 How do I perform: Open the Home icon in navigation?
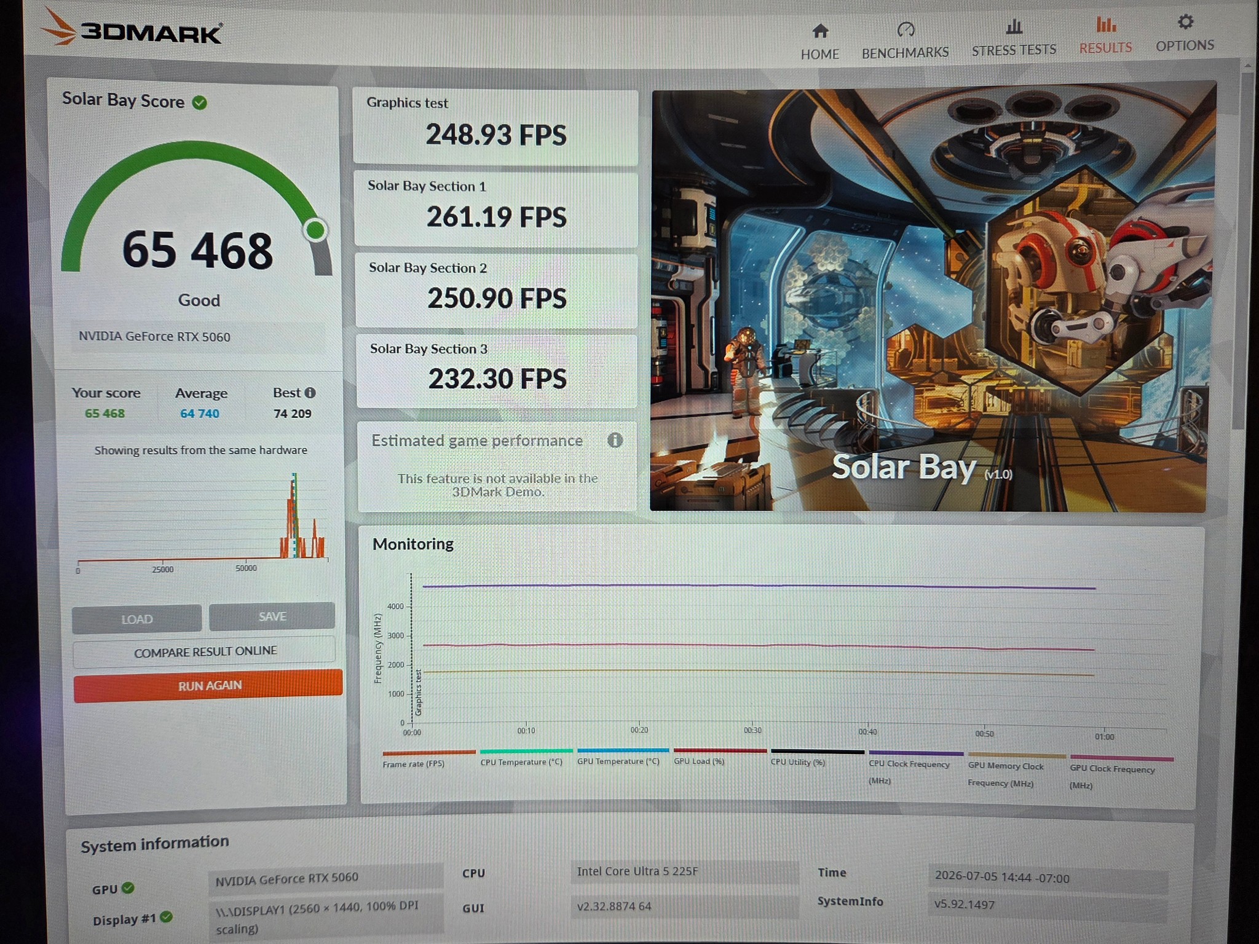(820, 31)
